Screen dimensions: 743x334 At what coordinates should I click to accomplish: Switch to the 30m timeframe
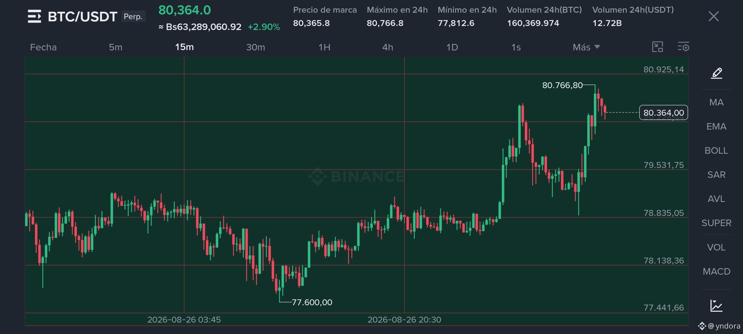coord(255,47)
